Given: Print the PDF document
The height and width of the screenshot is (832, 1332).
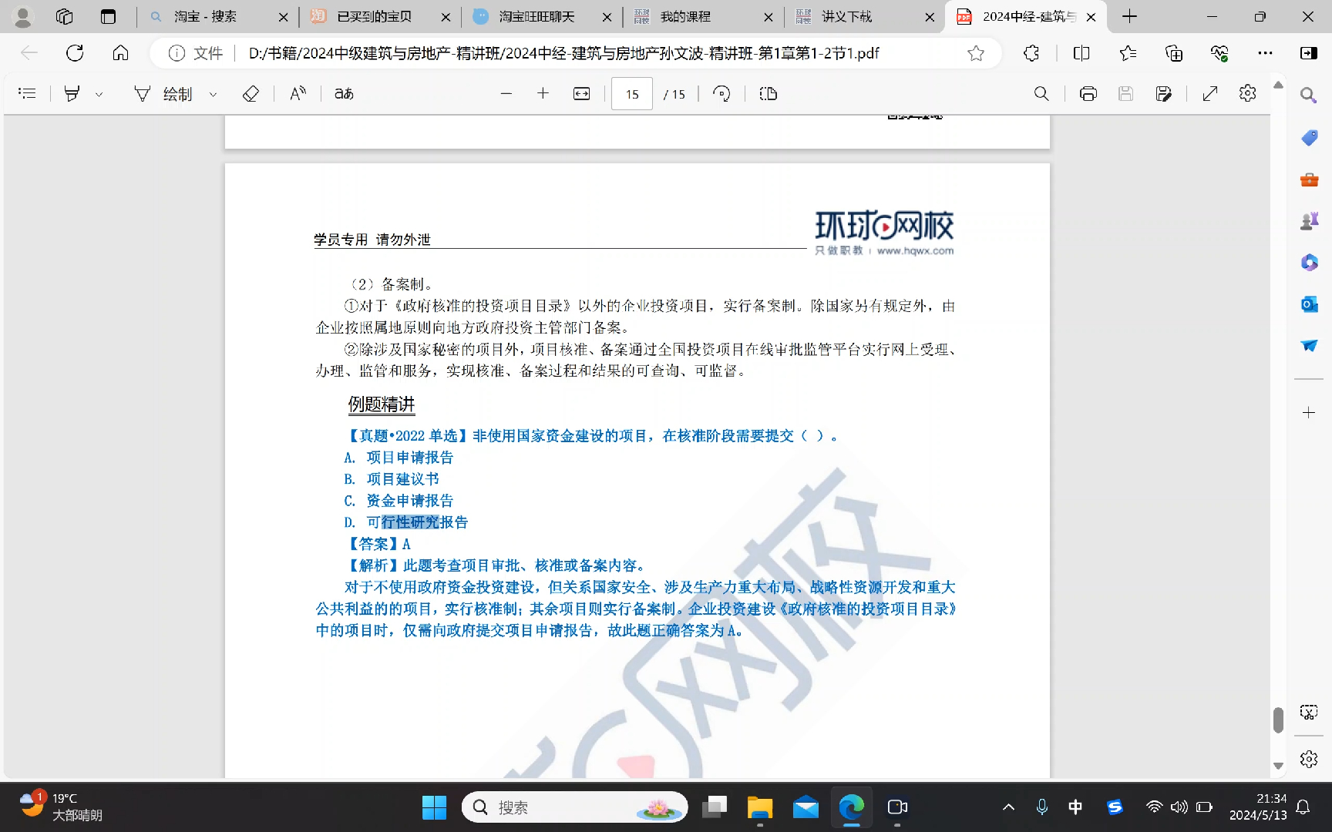Looking at the screenshot, I should tap(1088, 94).
